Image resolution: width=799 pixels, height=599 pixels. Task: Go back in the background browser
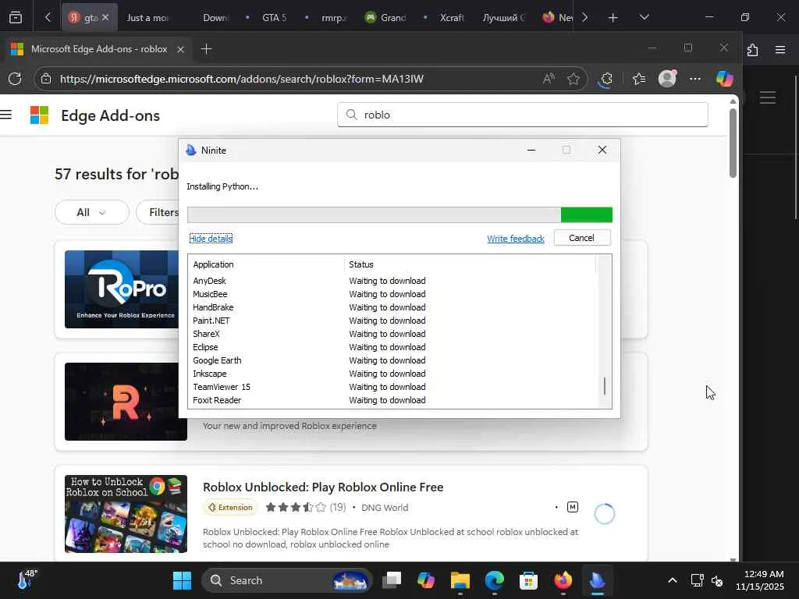tap(48, 17)
